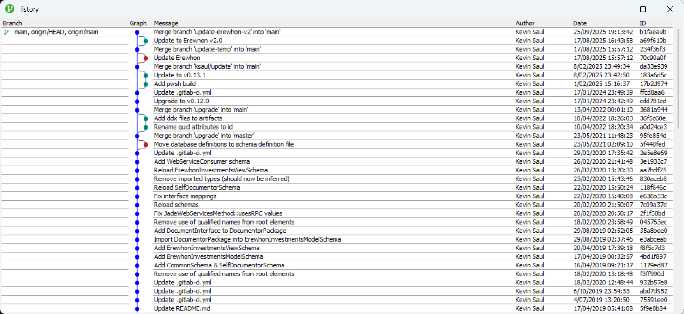Select the teal commit dot for 'Add pwsh build'
Screen dimensions: 684x314
[x=145, y=84]
